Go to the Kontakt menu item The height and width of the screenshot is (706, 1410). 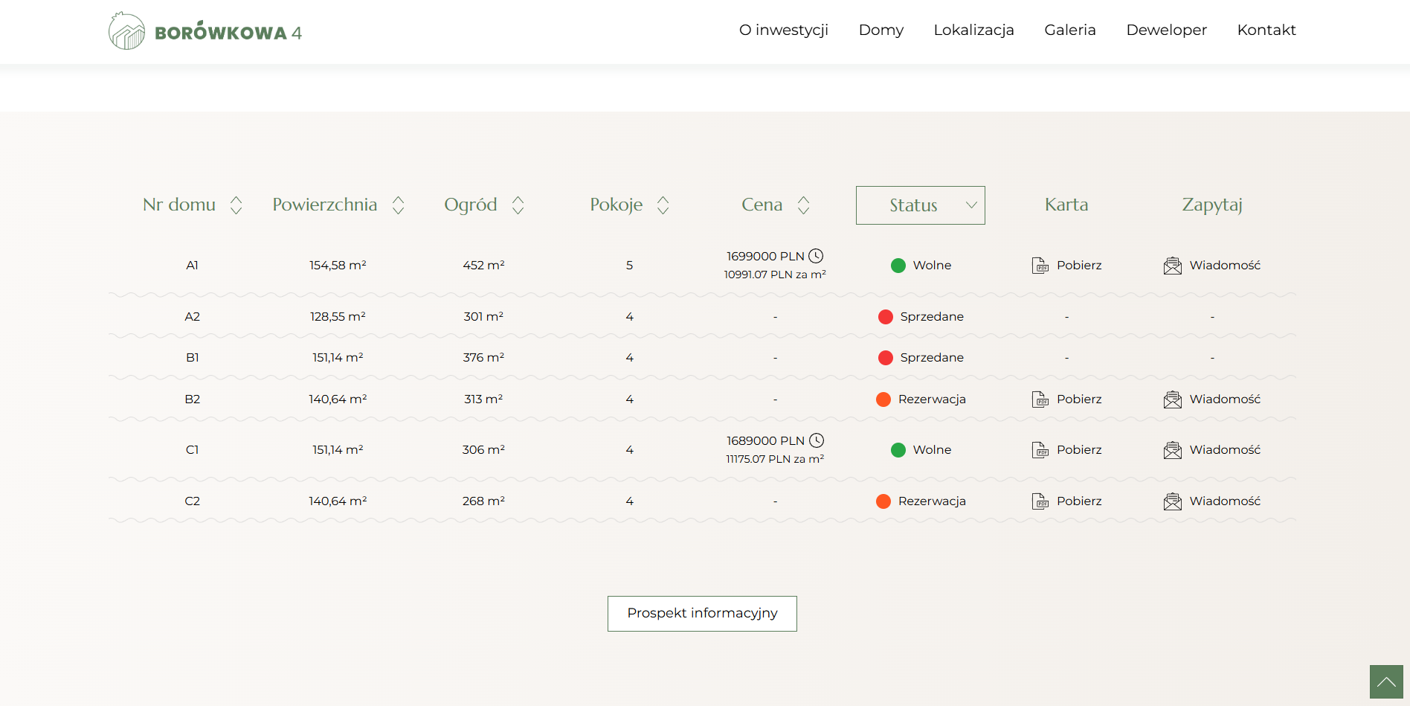click(x=1266, y=30)
